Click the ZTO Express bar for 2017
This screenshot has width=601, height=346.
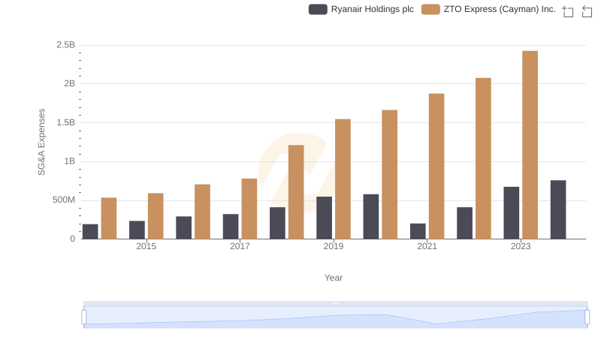point(249,209)
